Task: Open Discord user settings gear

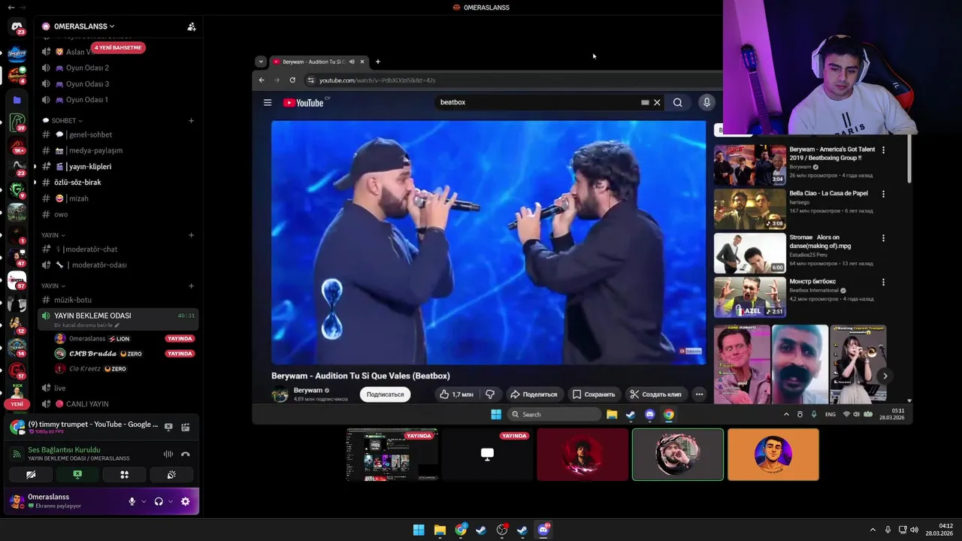Action: coord(186,501)
